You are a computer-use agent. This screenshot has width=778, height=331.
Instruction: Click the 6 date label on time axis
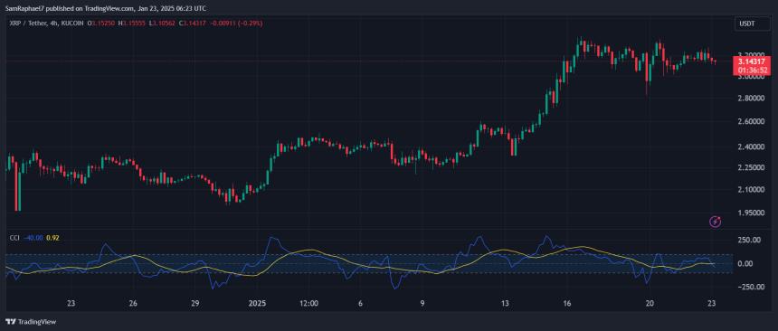pos(361,303)
